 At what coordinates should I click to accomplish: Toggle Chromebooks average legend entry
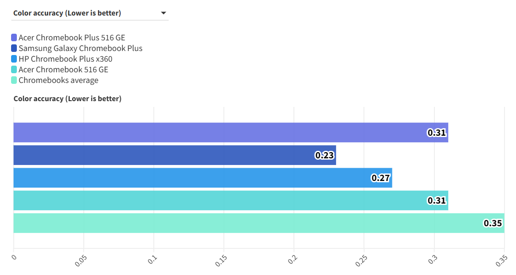59,80
